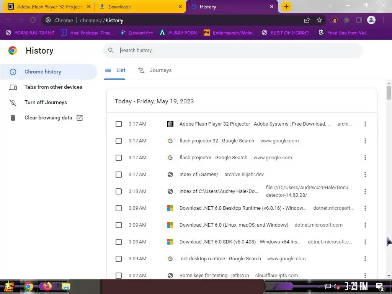The height and width of the screenshot is (294, 392).
Task: Close the Downloads browser tab
Action: click(180, 7)
